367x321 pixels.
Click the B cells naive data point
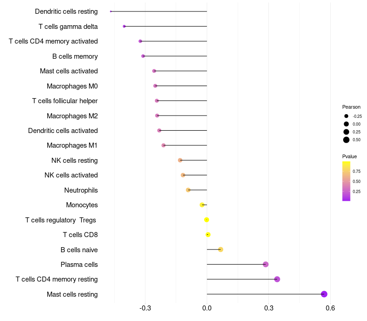[221, 249]
